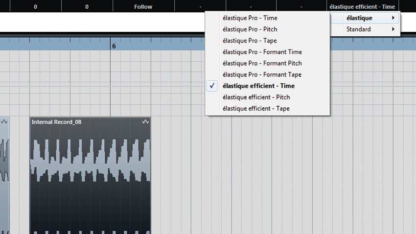This screenshot has width=416, height=234.
Task: Click the Follow mode field
Action: 143,7
